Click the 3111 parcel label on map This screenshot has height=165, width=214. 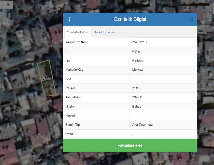coord(46,78)
